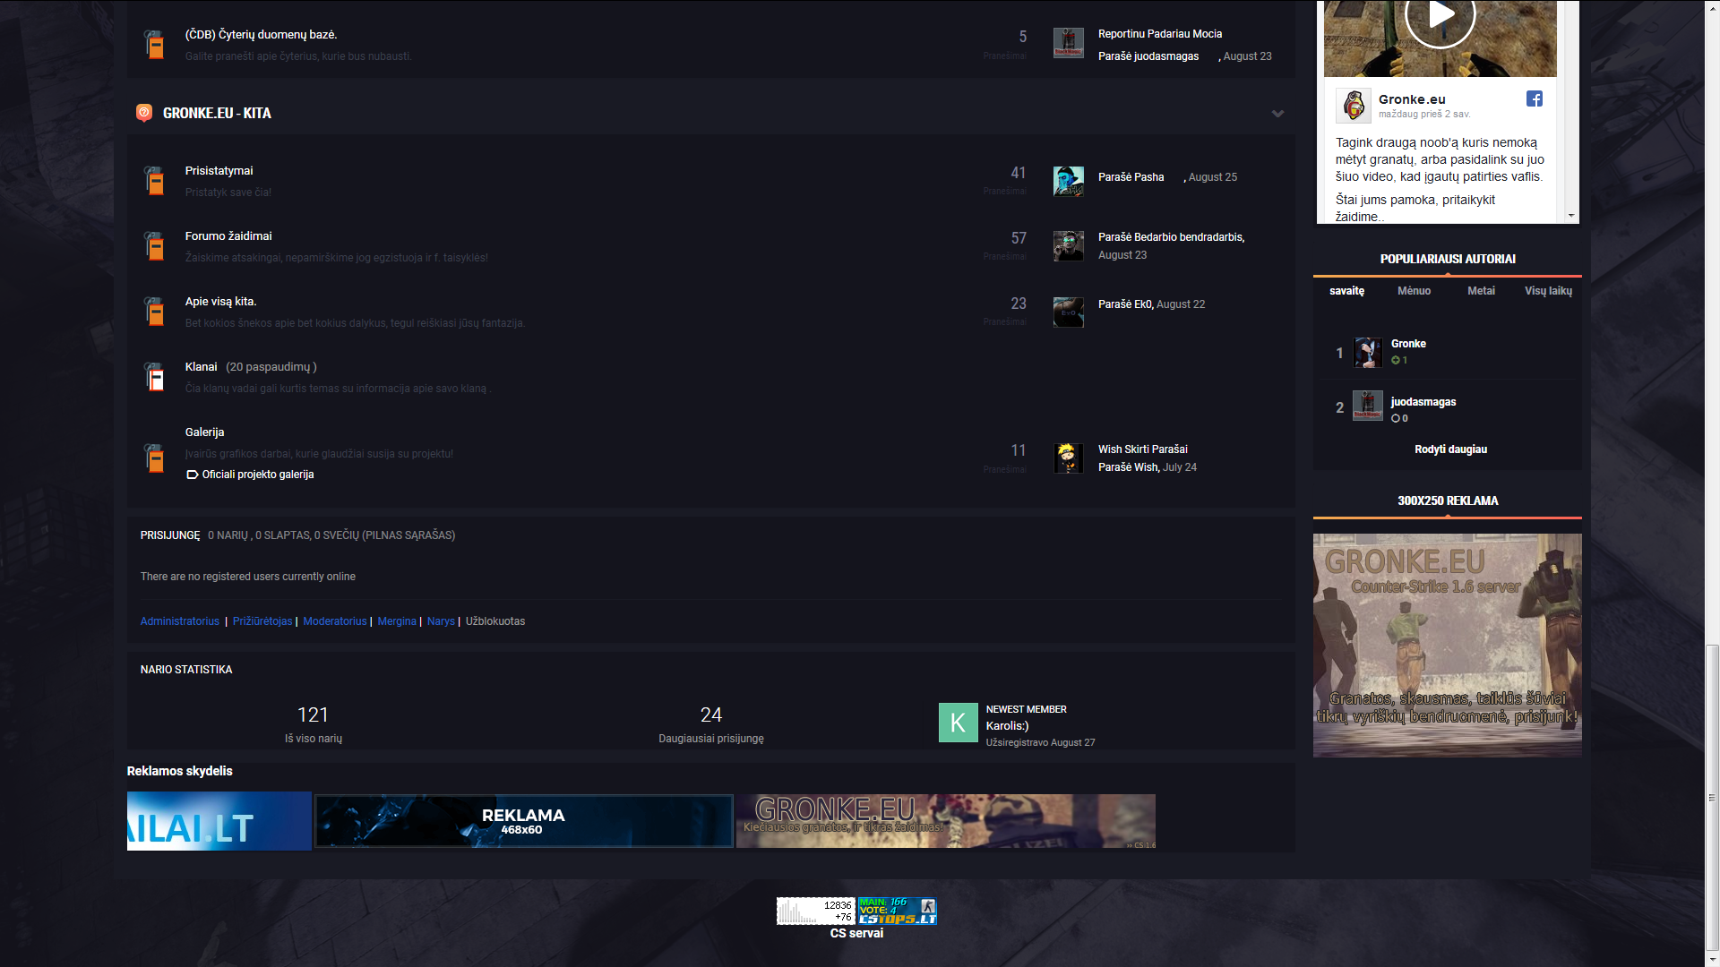
Task: Open the Wish Skirti Parašai topic
Action: pos(1143,449)
